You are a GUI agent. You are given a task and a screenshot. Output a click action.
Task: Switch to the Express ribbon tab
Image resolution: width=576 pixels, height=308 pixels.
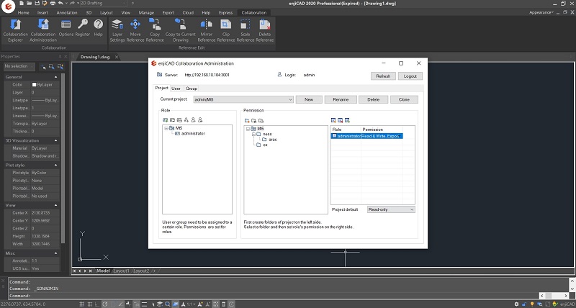point(225,12)
